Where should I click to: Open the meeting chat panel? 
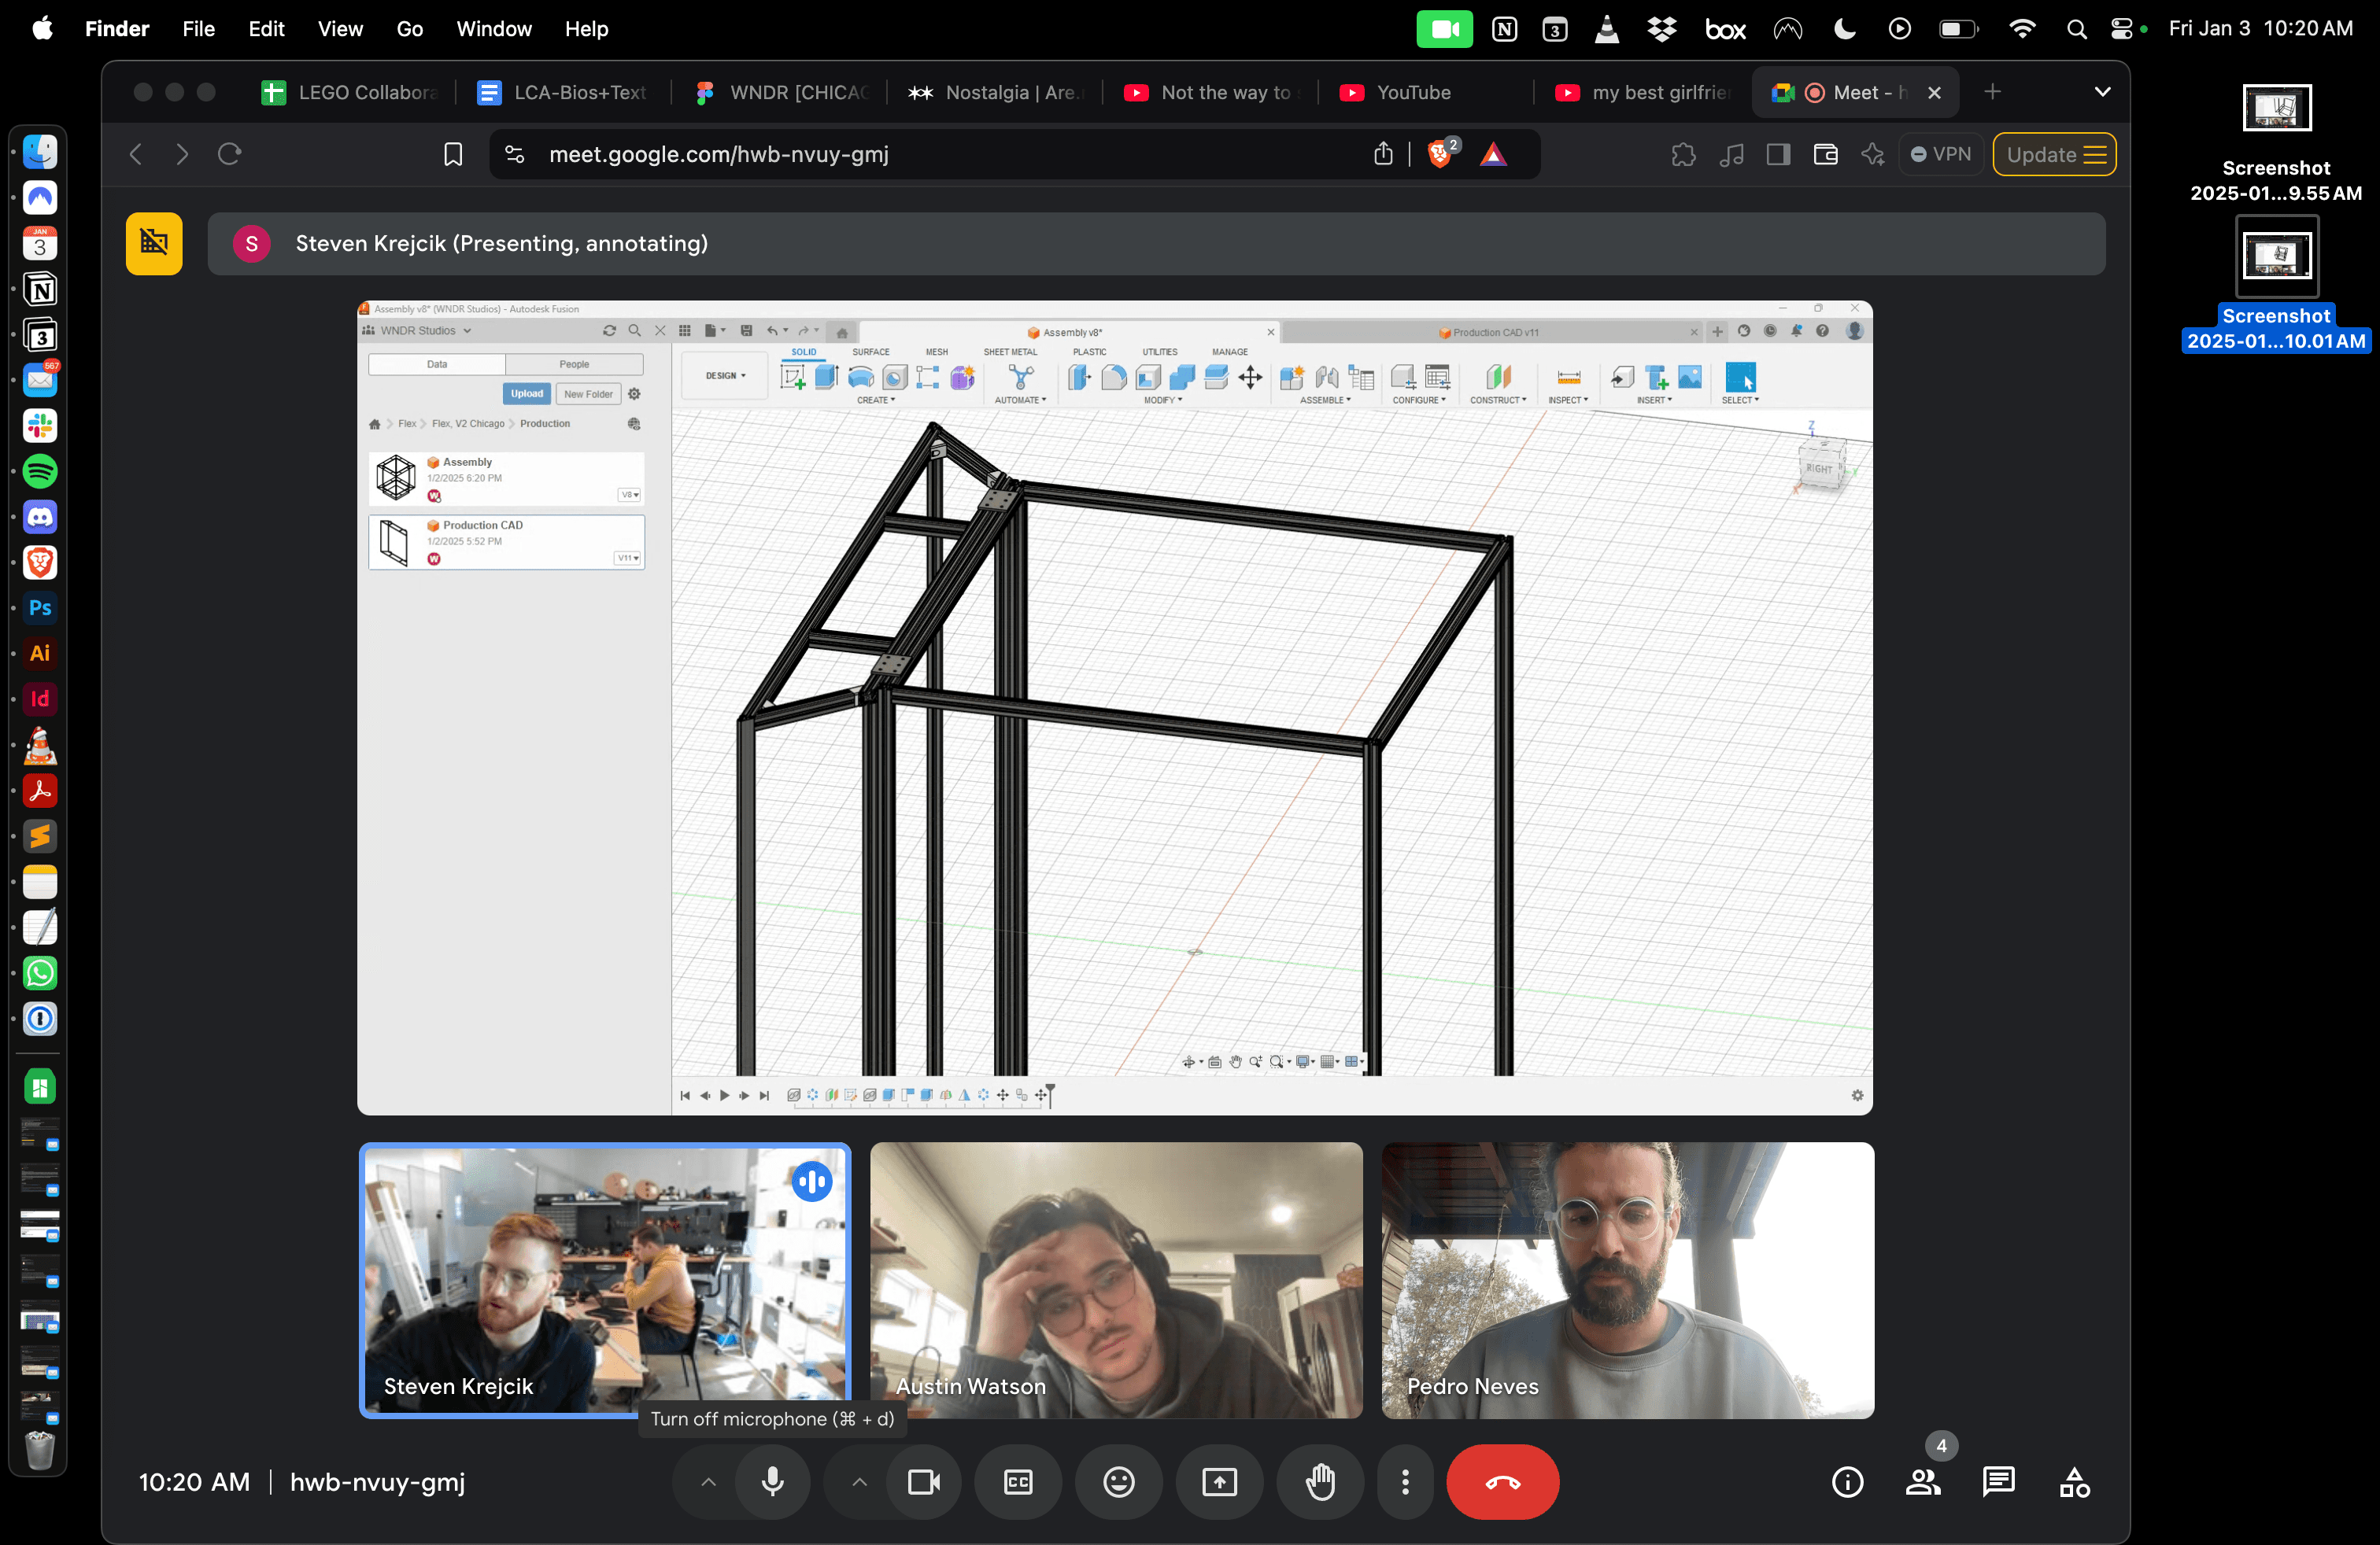(x=1998, y=1482)
